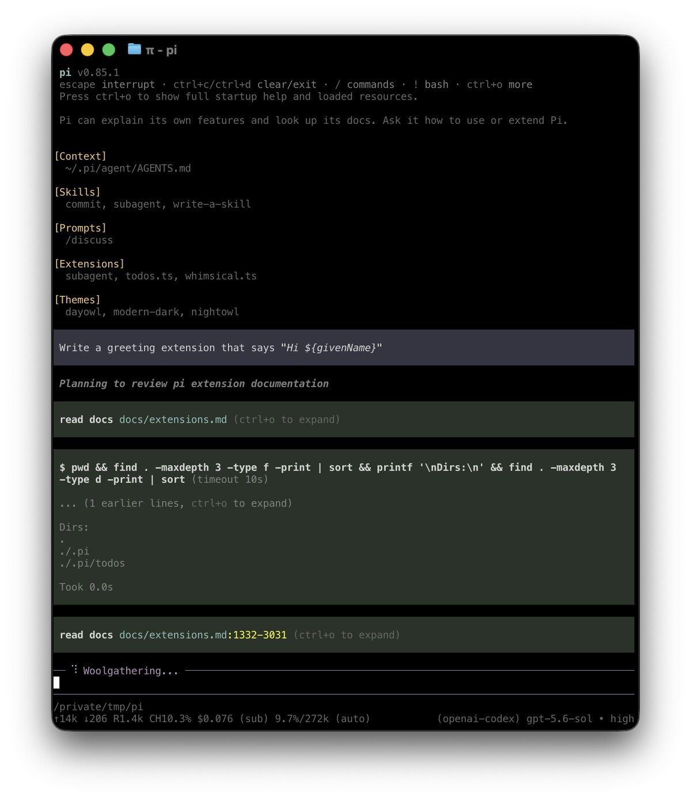Click the blue folder icon in title bar

(x=134, y=49)
